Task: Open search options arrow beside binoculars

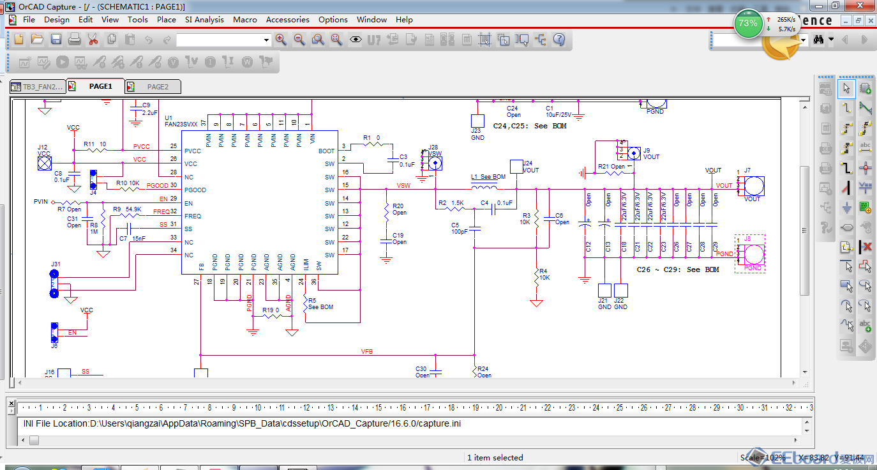Action: coord(831,40)
